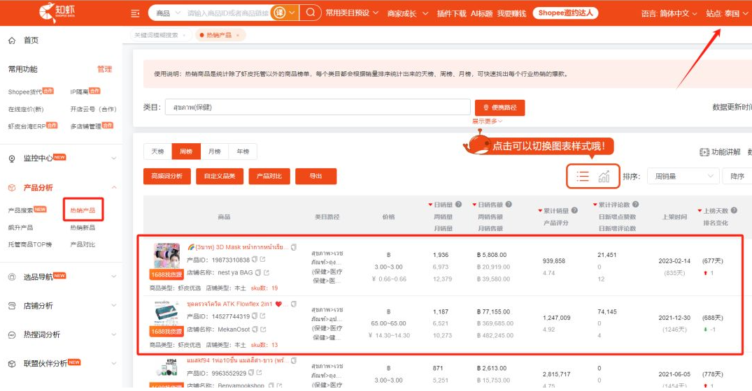Select the 月榜 ranking tab
Image resolution: width=752 pixels, height=391 pixels.
(x=214, y=152)
